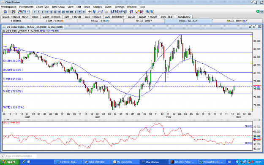Switch to GOLD/AUD tab
Screen dimensions: 264x165
[x=184, y=17]
